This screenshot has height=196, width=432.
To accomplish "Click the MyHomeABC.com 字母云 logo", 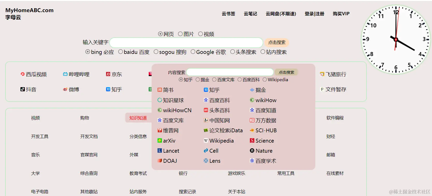I will click(x=29, y=14).
